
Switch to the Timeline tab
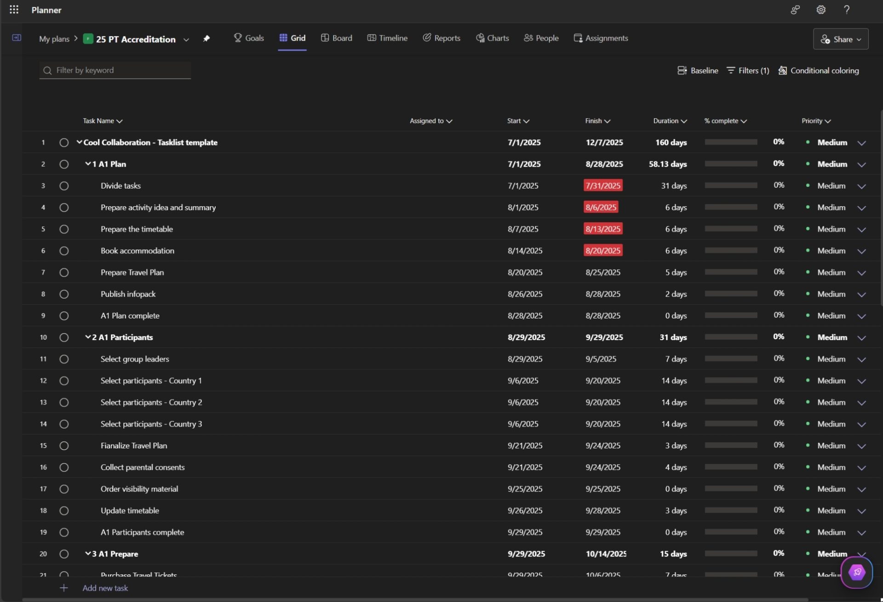387,38
